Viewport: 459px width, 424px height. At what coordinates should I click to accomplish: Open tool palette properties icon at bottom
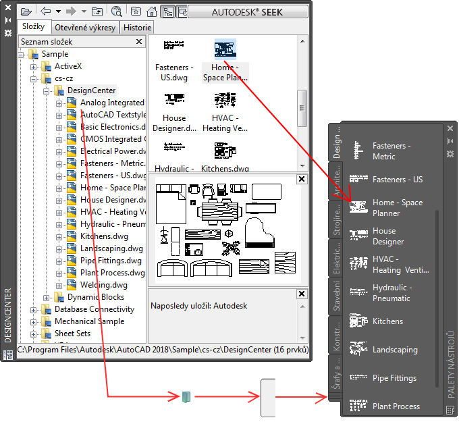[x=450, y=410]
